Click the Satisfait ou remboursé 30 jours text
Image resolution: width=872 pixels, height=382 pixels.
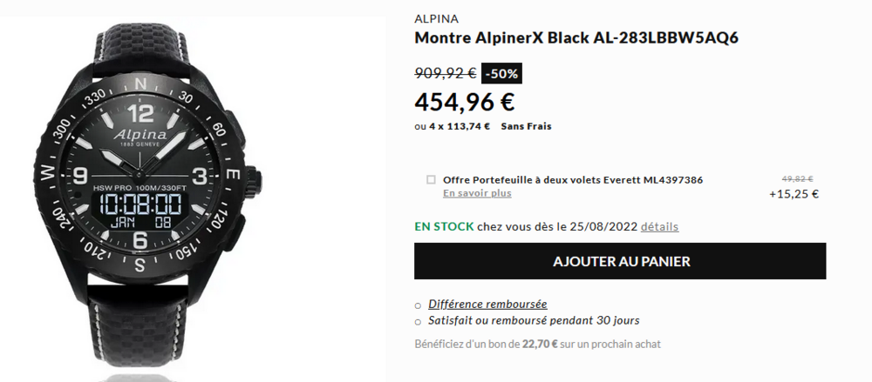coord(534,321)
